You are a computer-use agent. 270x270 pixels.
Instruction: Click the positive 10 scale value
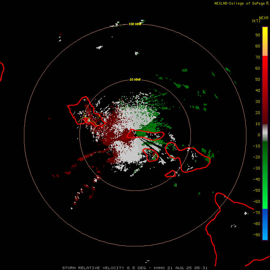click(258, 124)
